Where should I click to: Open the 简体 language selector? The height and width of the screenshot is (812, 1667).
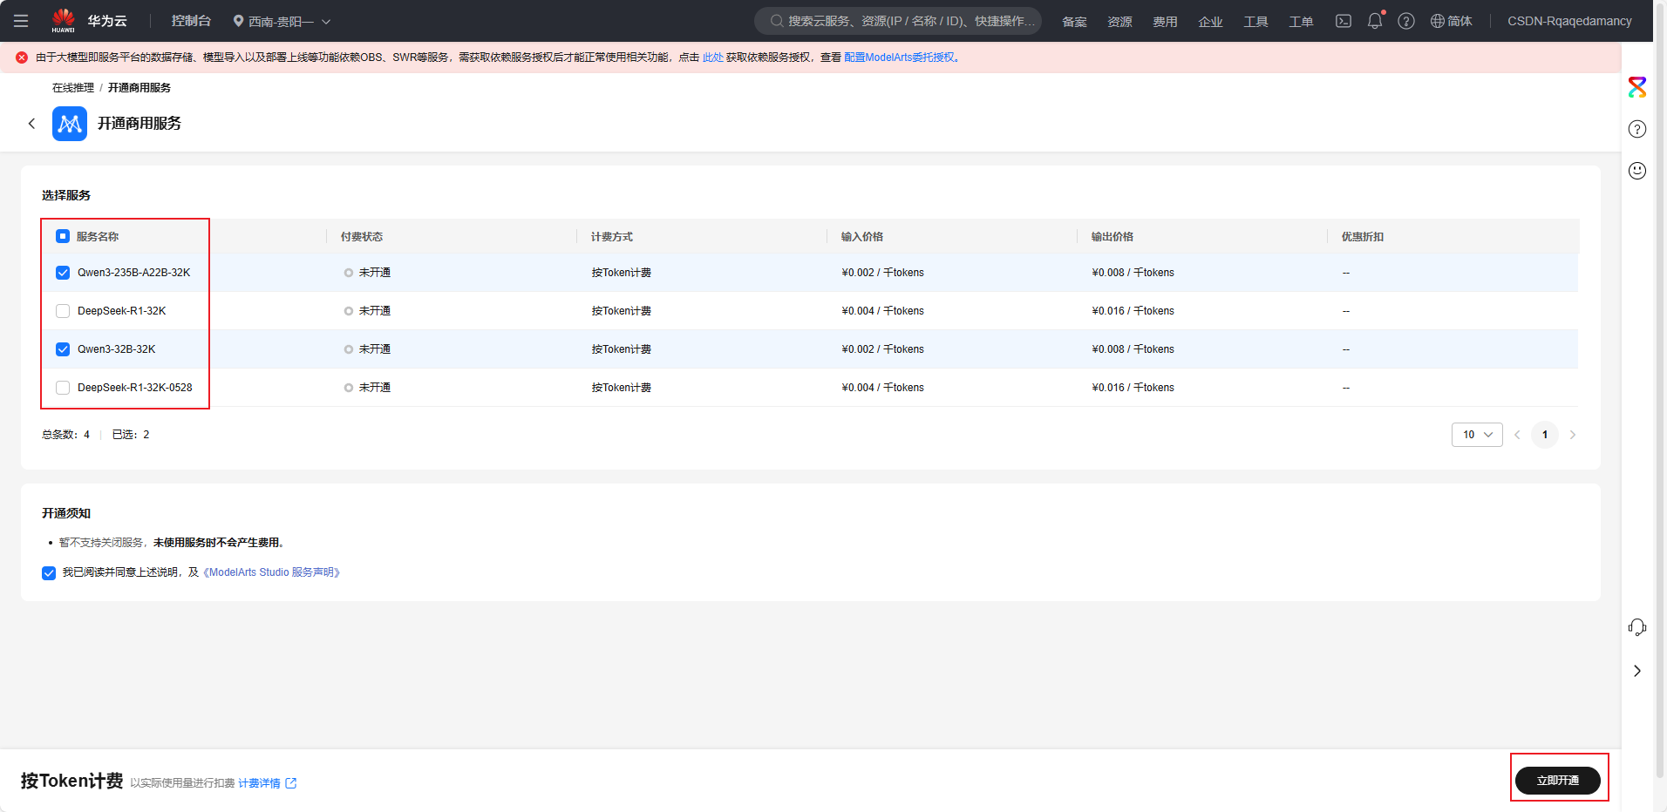click(x=1452, y=21)
